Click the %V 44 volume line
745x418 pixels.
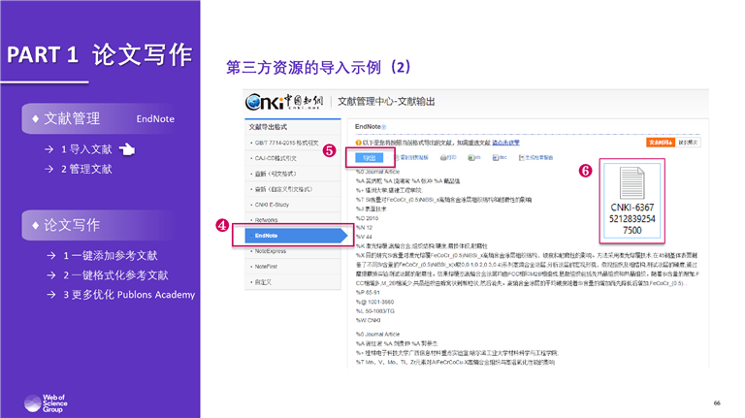coord(364,237)
